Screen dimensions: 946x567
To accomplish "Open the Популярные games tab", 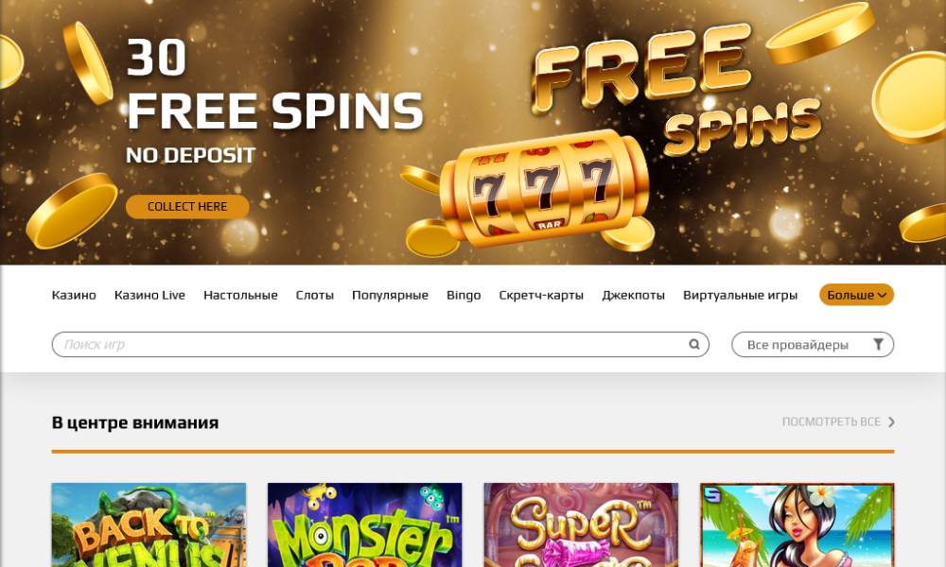I will [390, 295].
